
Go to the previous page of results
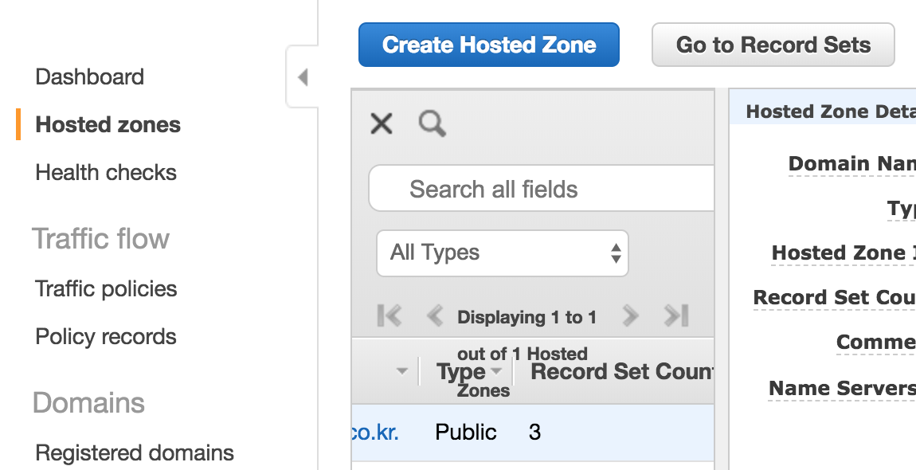click(x=434, y=316)
